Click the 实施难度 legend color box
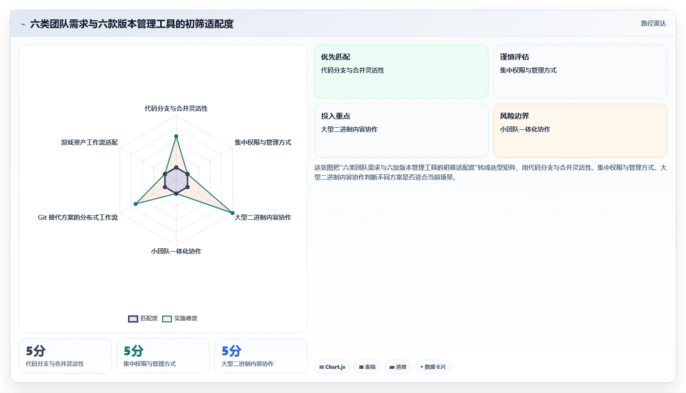This screenshot has height=393, width=686. 167,318
